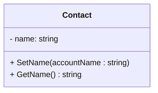Select the GetName() method text

[36, 75]
